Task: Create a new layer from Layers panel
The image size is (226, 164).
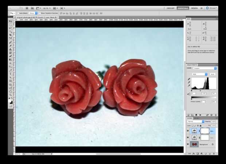Action: (210, 153)
